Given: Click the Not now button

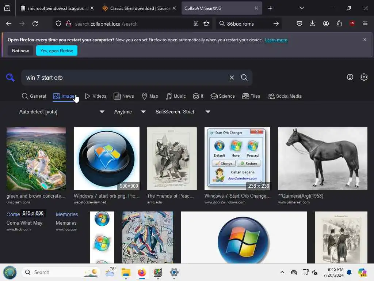Looking at the screenshot, I should [x=20, y=50].
